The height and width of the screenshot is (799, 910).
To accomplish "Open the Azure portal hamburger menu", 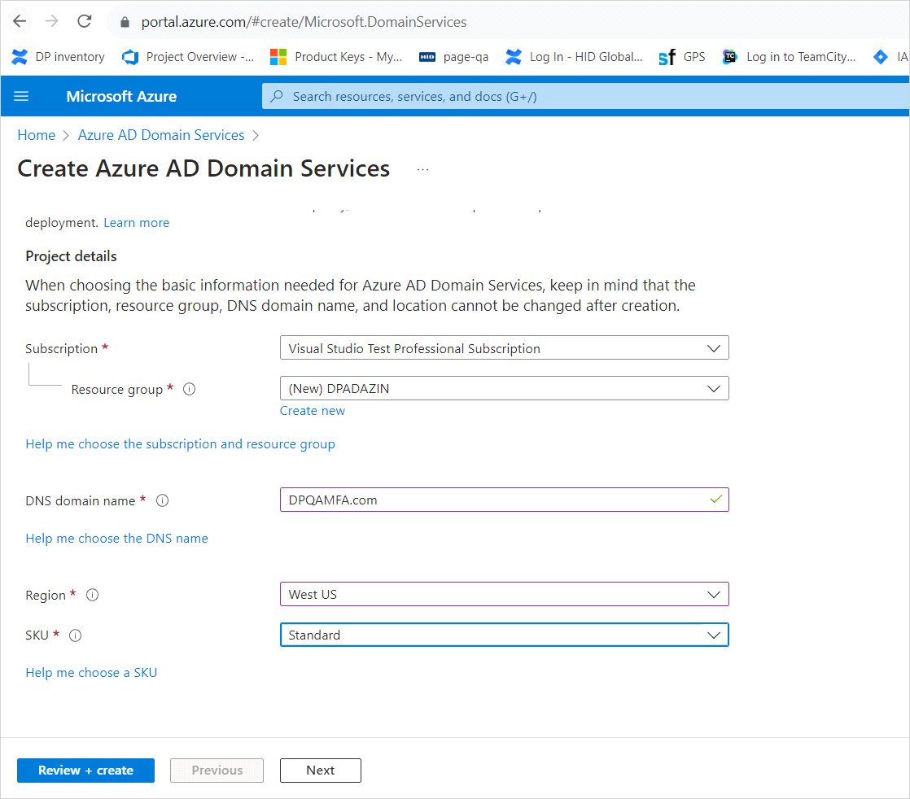I will [21, 96].
